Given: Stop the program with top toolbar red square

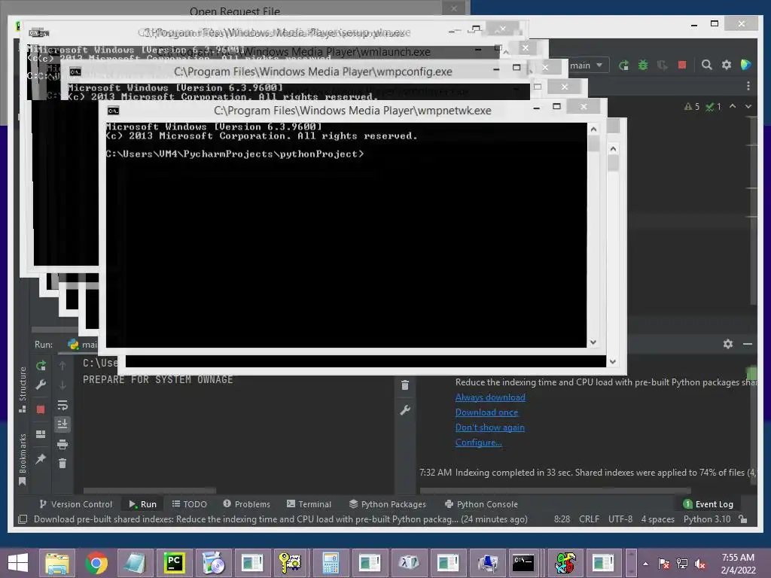Looking at the screenshot, I should coord(682,65).
